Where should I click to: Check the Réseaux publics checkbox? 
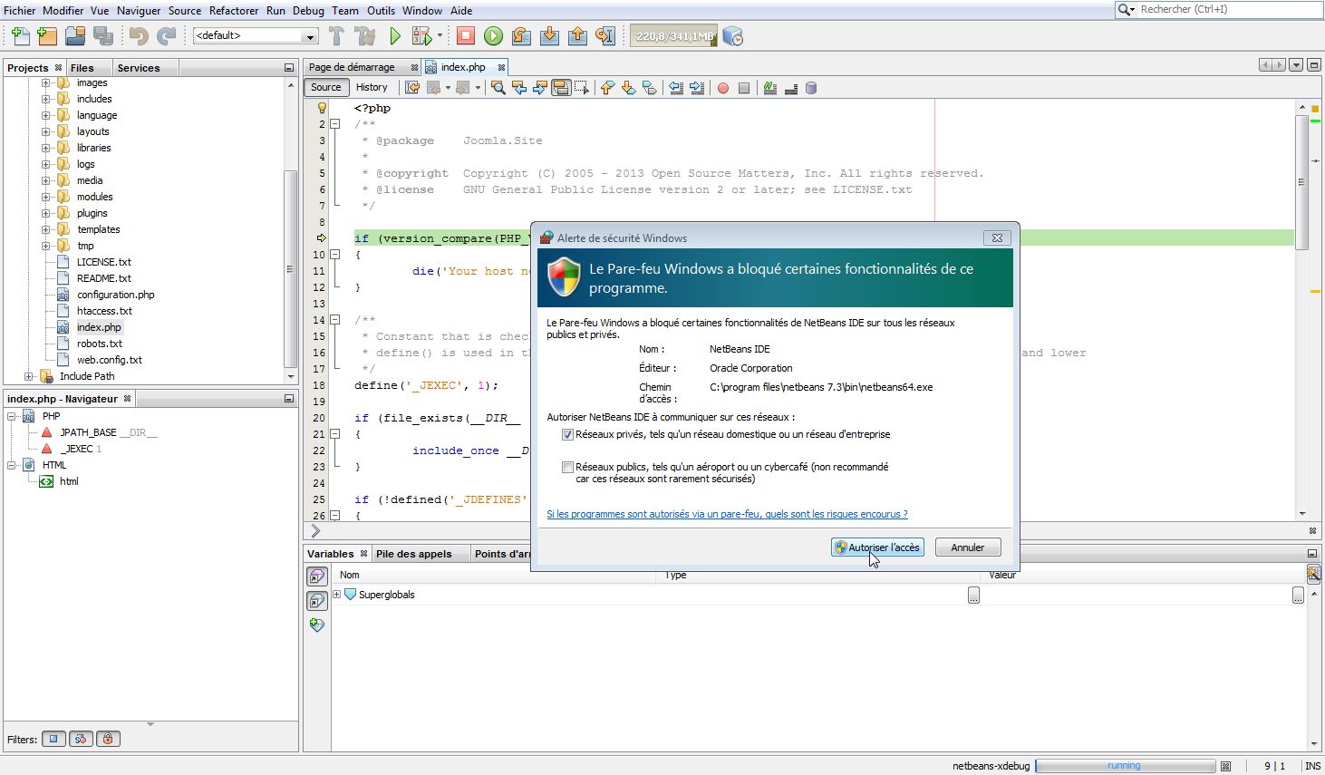[567, 468]
